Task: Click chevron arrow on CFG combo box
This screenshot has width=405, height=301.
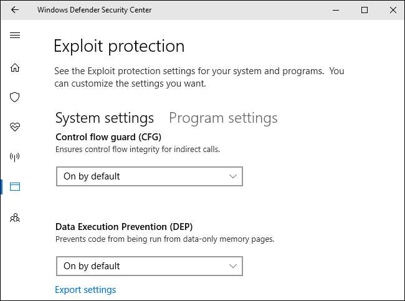Action: (x=233, y=176)
